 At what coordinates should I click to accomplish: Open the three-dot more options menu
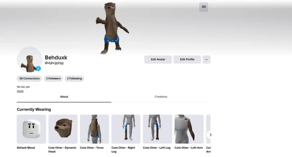pyautogui.click(x=206, y=59)
